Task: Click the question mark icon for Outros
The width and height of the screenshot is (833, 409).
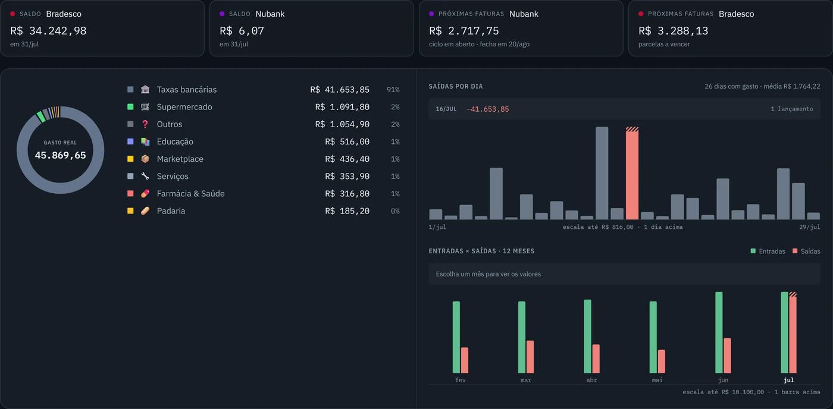Action: click(145, 124)
